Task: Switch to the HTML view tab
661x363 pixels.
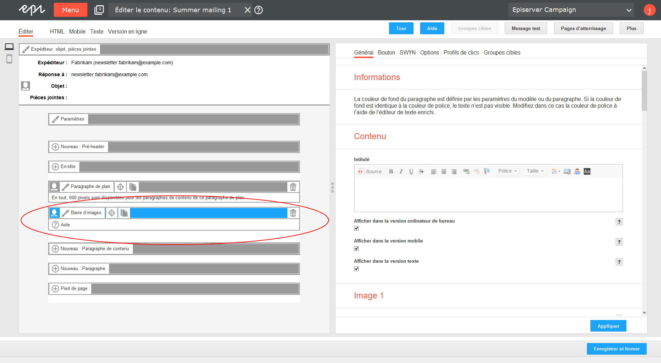Action: pos(57,31)
